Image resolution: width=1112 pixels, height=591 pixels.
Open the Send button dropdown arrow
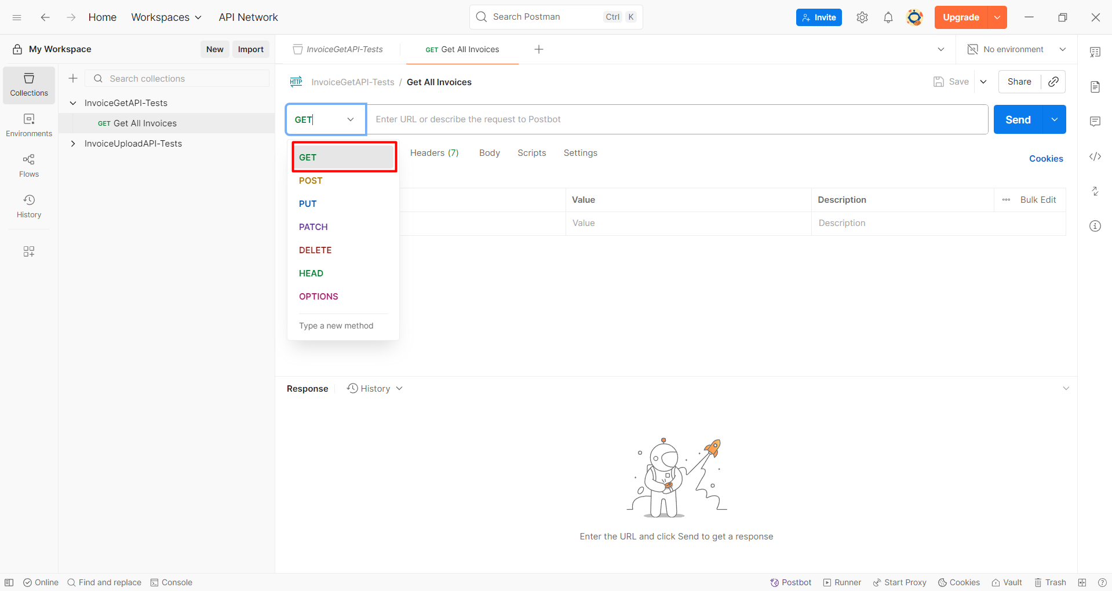pos(1055,119)
